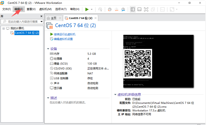210x125 pixels.
Task: Collapse the 我的计算机 tree node
Action: (4, 28)
